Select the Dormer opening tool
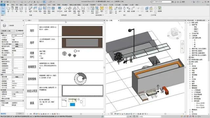210x118 pixels. (x=133, y=9)
